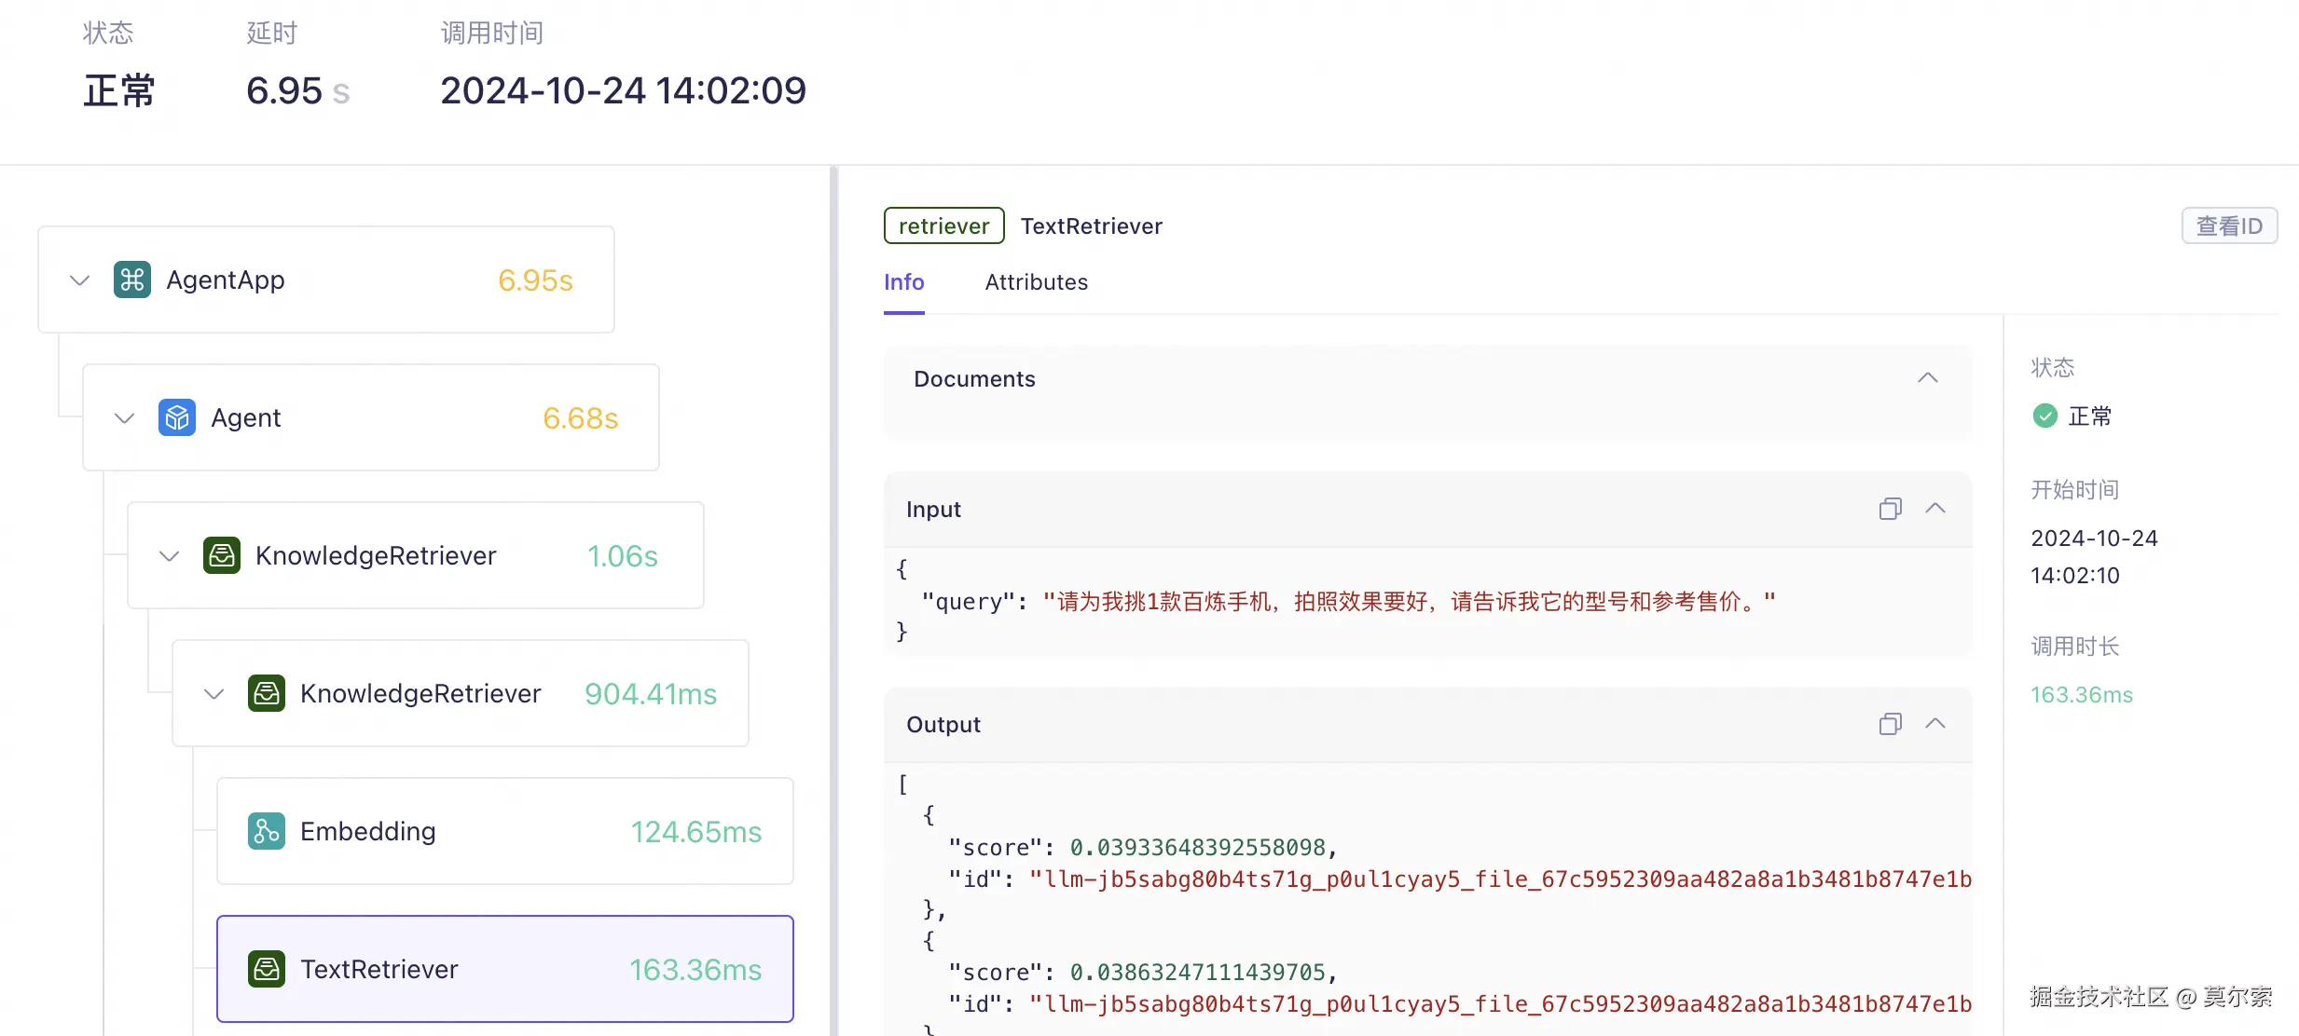Click the AgentApp command icon
This screenshot has height=1036, width=2299.
pyautogui.click(x=132, y=279)
